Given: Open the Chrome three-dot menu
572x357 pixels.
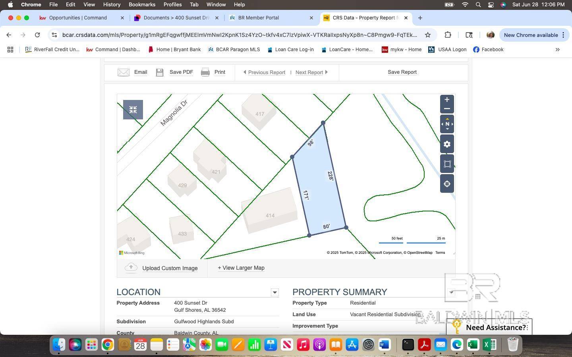Looking at the screenshot, I should point(563,35).
